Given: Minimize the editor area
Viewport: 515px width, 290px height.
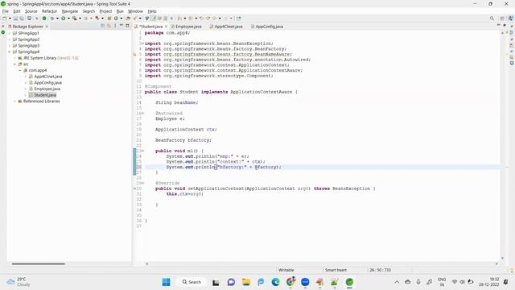Looking at the screenshot, I should 499,25.
